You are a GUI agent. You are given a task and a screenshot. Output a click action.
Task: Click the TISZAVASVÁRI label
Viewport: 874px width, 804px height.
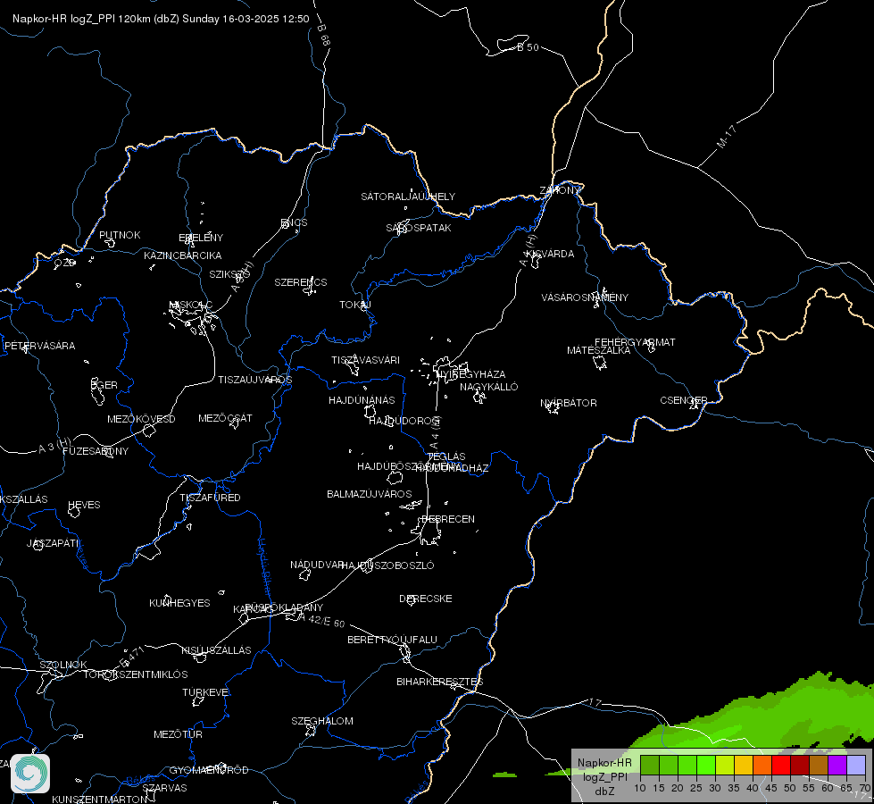[366, 360]
